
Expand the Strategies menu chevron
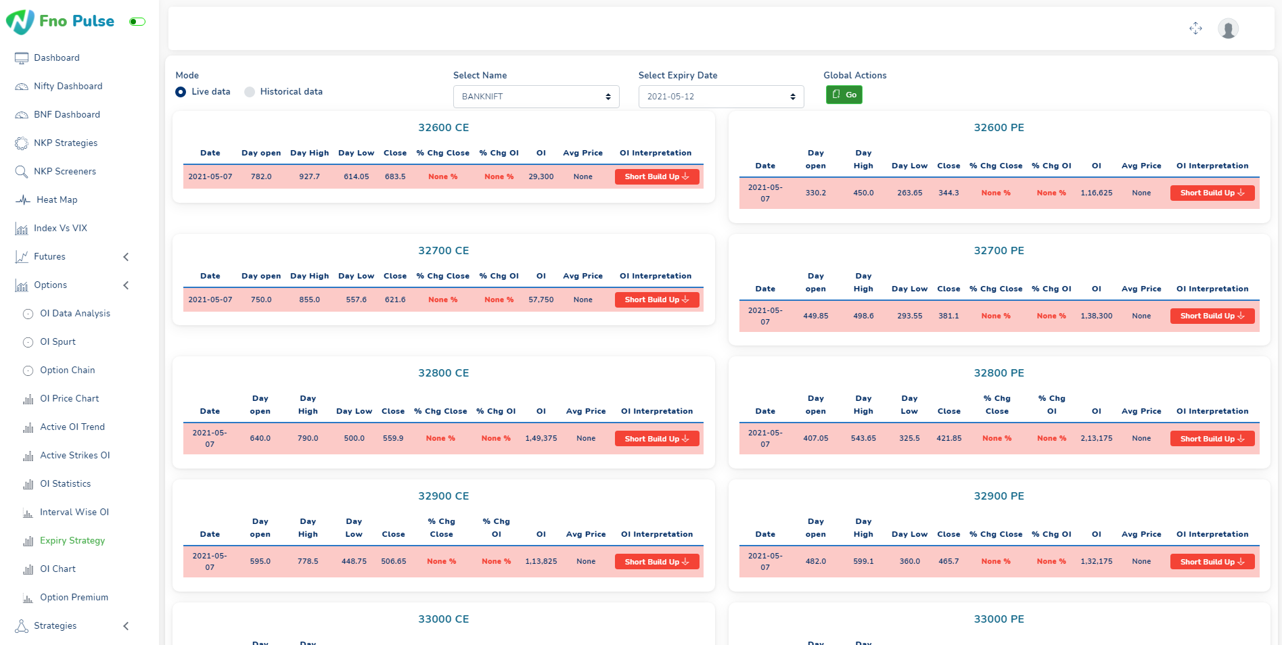[x=126, y=626]
